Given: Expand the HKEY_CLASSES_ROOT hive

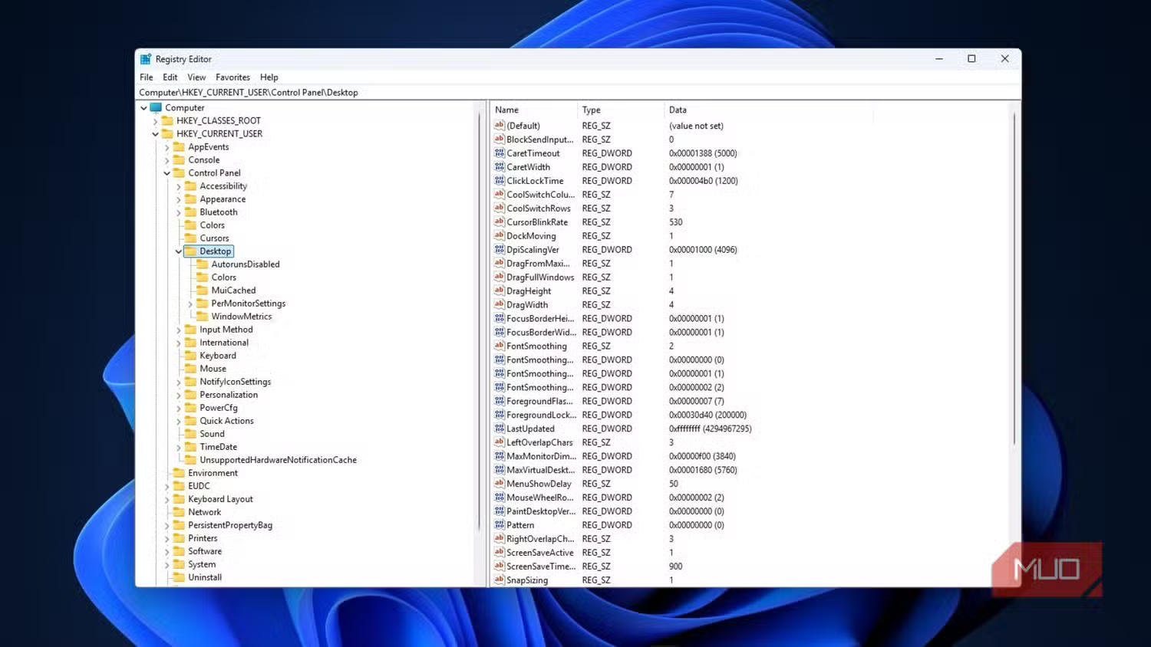Looking at the screenshot, I should (x=155, y=121).
